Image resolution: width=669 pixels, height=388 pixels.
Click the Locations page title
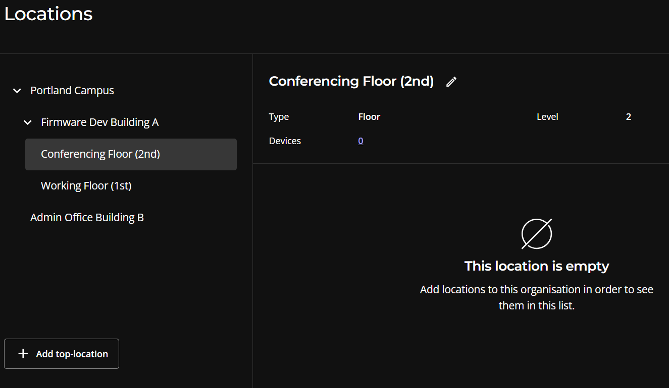[x=48, y=14]
